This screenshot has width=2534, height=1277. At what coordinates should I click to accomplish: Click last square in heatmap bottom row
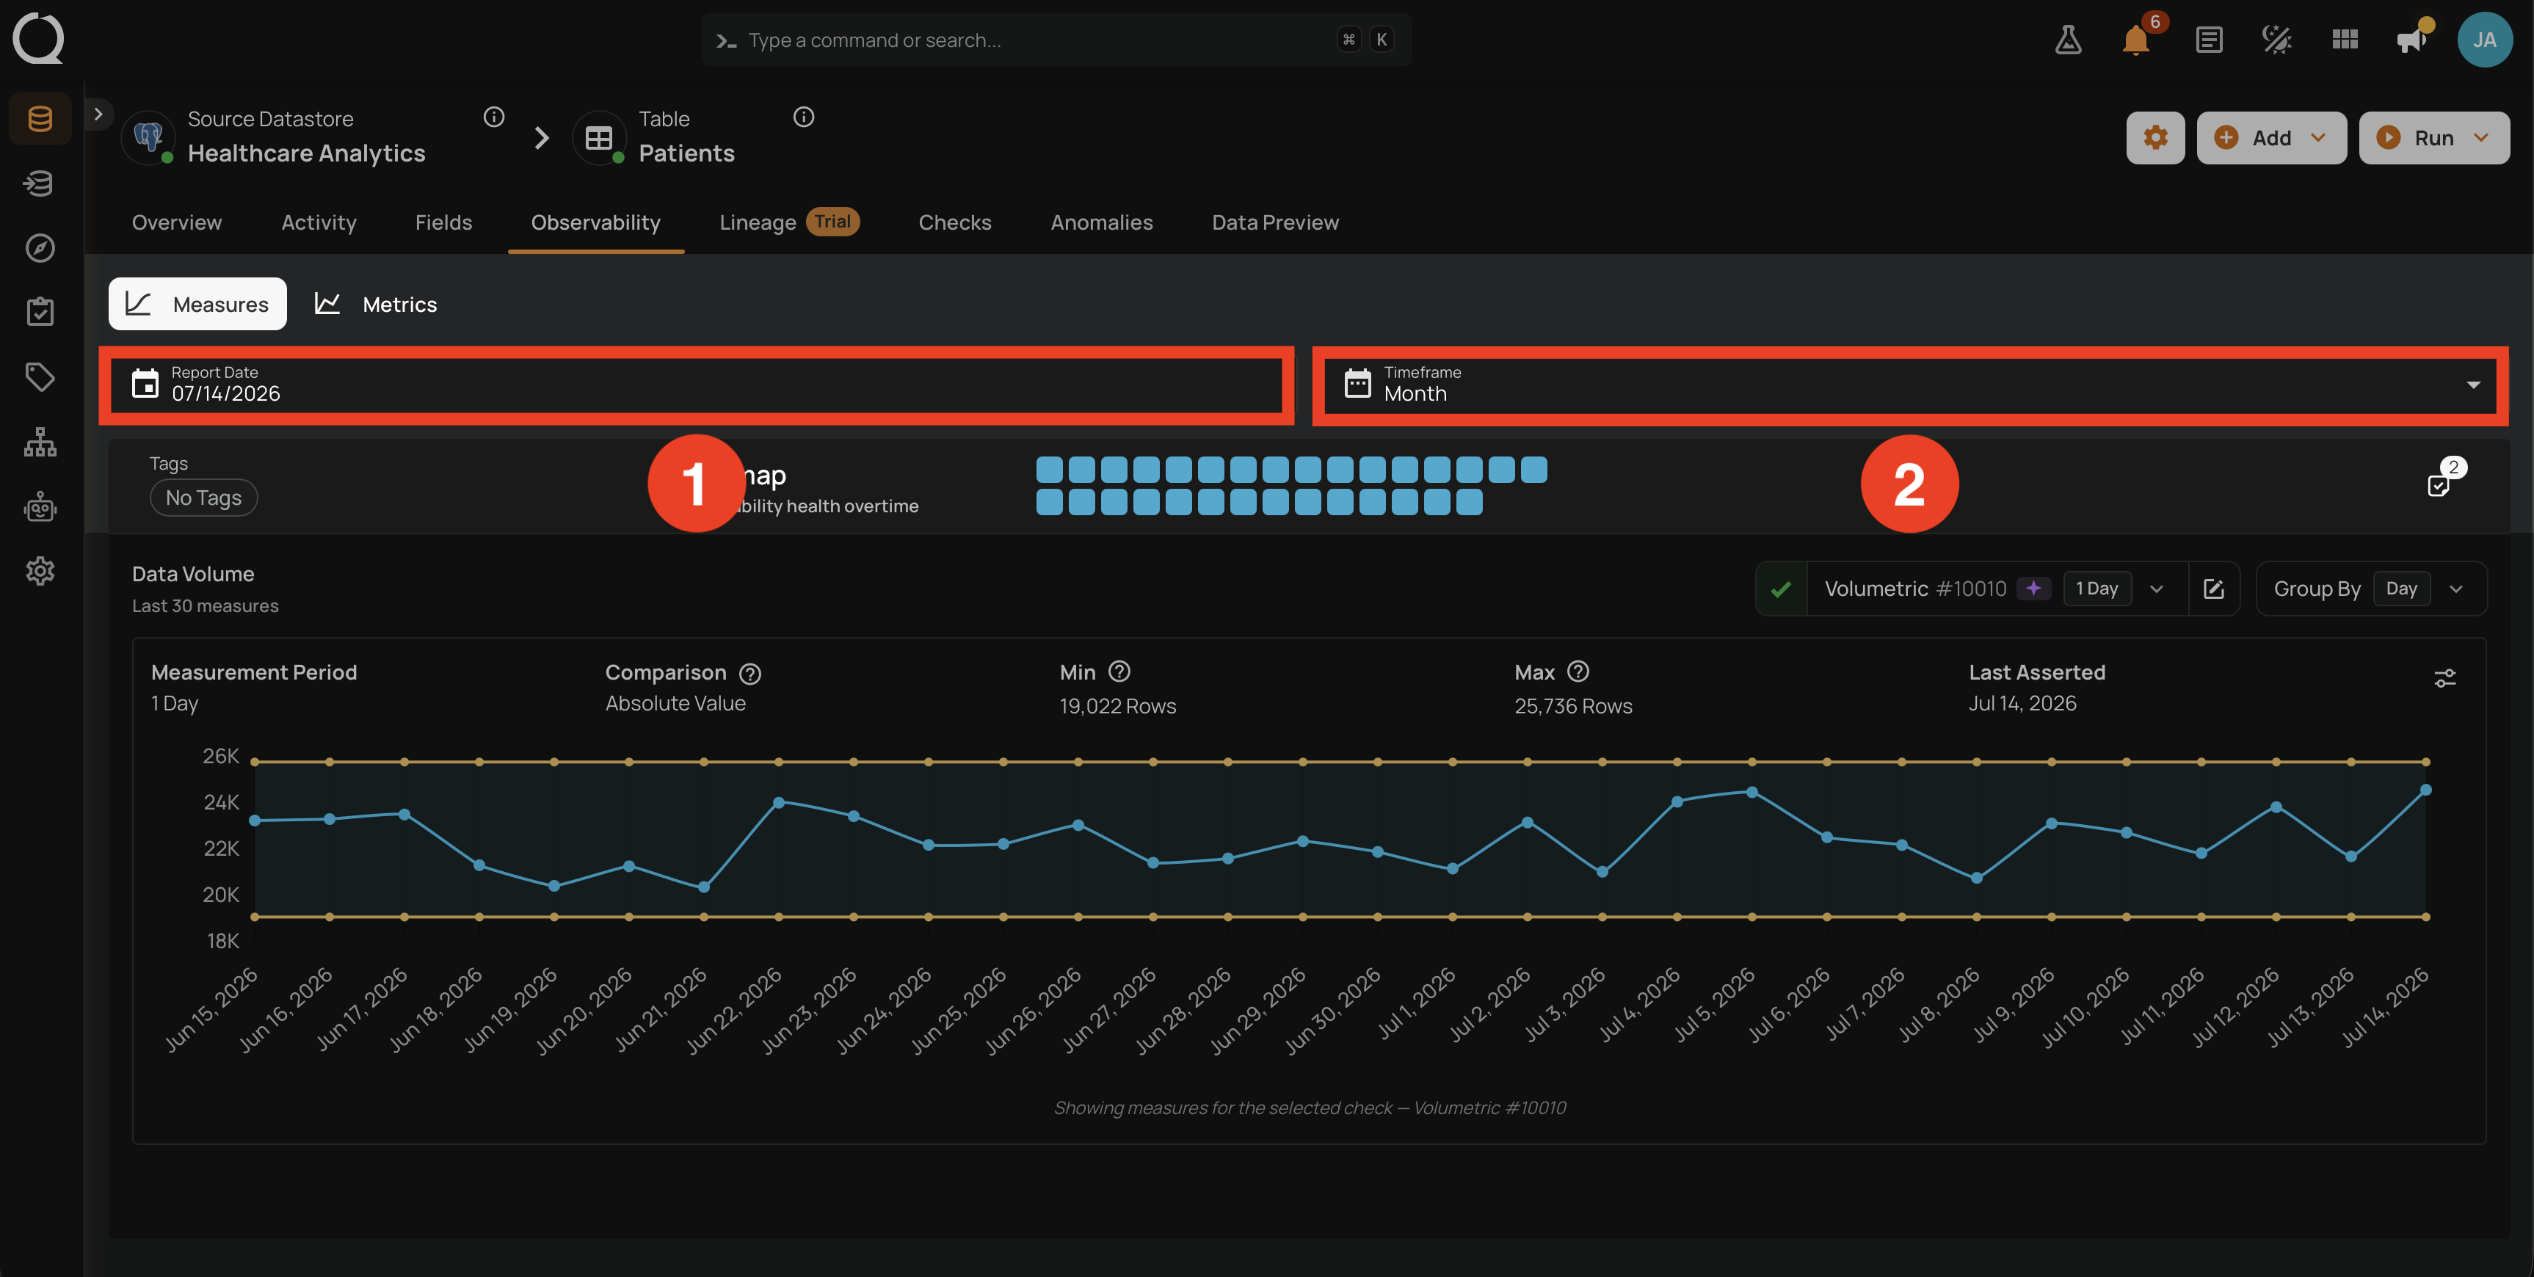pos(1470,503)
